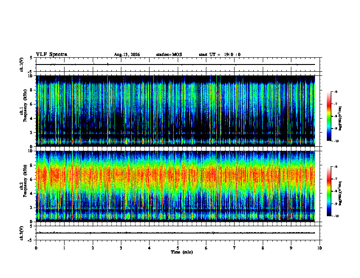Click the 'VLF Spectra' plot title
The height and width of the screenshot is (278, 360).
pyautogui.click(x=51, y=55)
